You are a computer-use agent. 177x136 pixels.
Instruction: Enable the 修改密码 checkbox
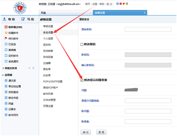82,44
